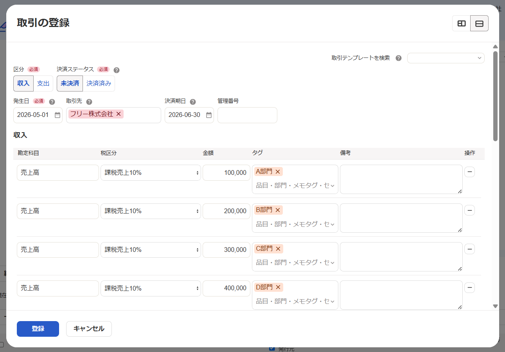The width and height of the screenshot is (505, 352).
Task: Open help for 取引テンプレートを検索
Action: [399, 58]
